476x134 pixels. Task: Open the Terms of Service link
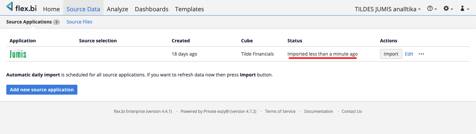click(280, 112)
